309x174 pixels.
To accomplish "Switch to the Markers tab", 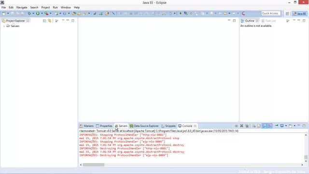I will pyautogui.click(x=86, y=126).
